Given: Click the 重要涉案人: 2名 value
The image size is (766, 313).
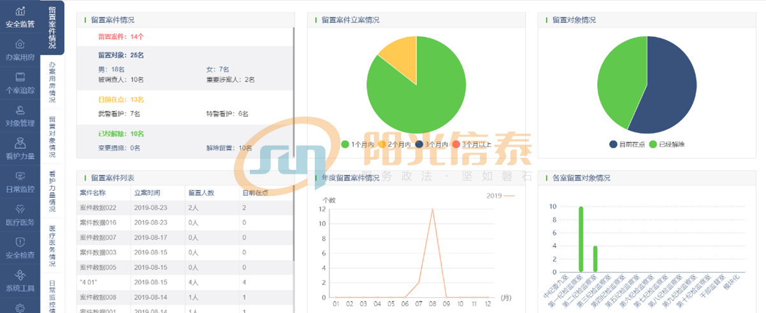Looking at the screenshot, I should tap(231, 80).
